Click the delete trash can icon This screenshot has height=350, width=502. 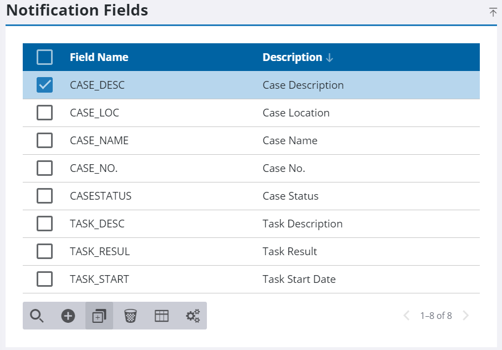click(130, 316)
